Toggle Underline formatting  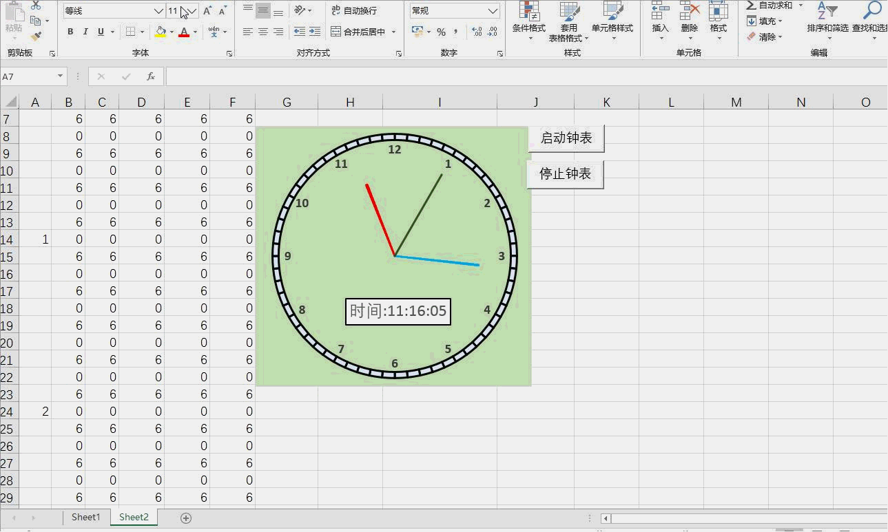tap(101, 32)
